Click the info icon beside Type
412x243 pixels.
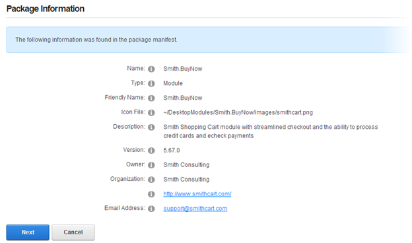tap(151, 84)
